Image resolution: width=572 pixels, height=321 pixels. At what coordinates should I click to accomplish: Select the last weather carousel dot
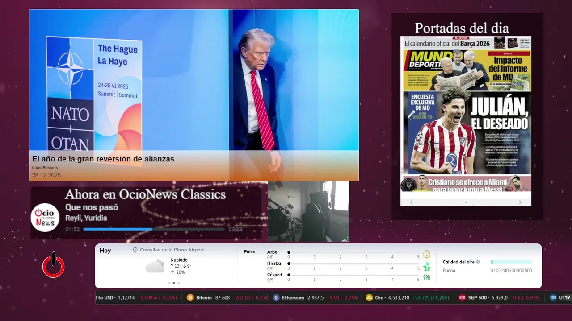[x=179, y=283]
